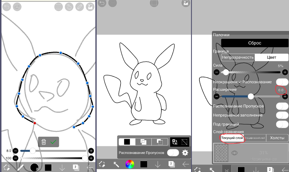This screenshot has width=289, height=172.
Task: Open the selection area tool in the left panel
Action: 59,7
